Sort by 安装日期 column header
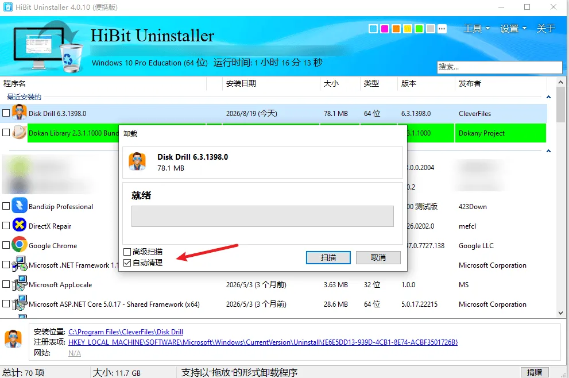569x378 pixels. click(x=270, y=83)
